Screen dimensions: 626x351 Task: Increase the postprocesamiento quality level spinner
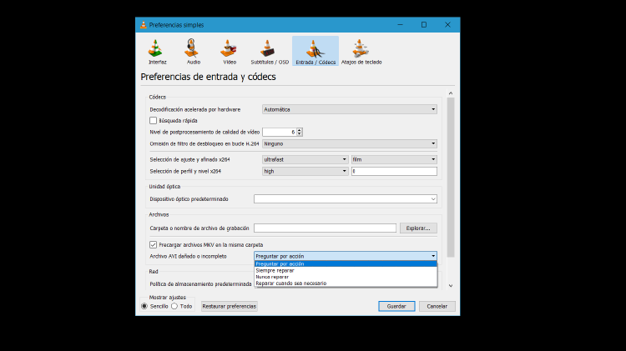coord(300,130)
